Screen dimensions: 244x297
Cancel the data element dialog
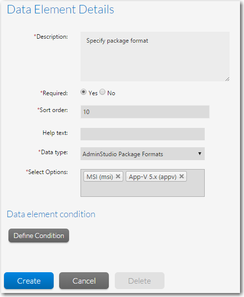tap(84, 281)
